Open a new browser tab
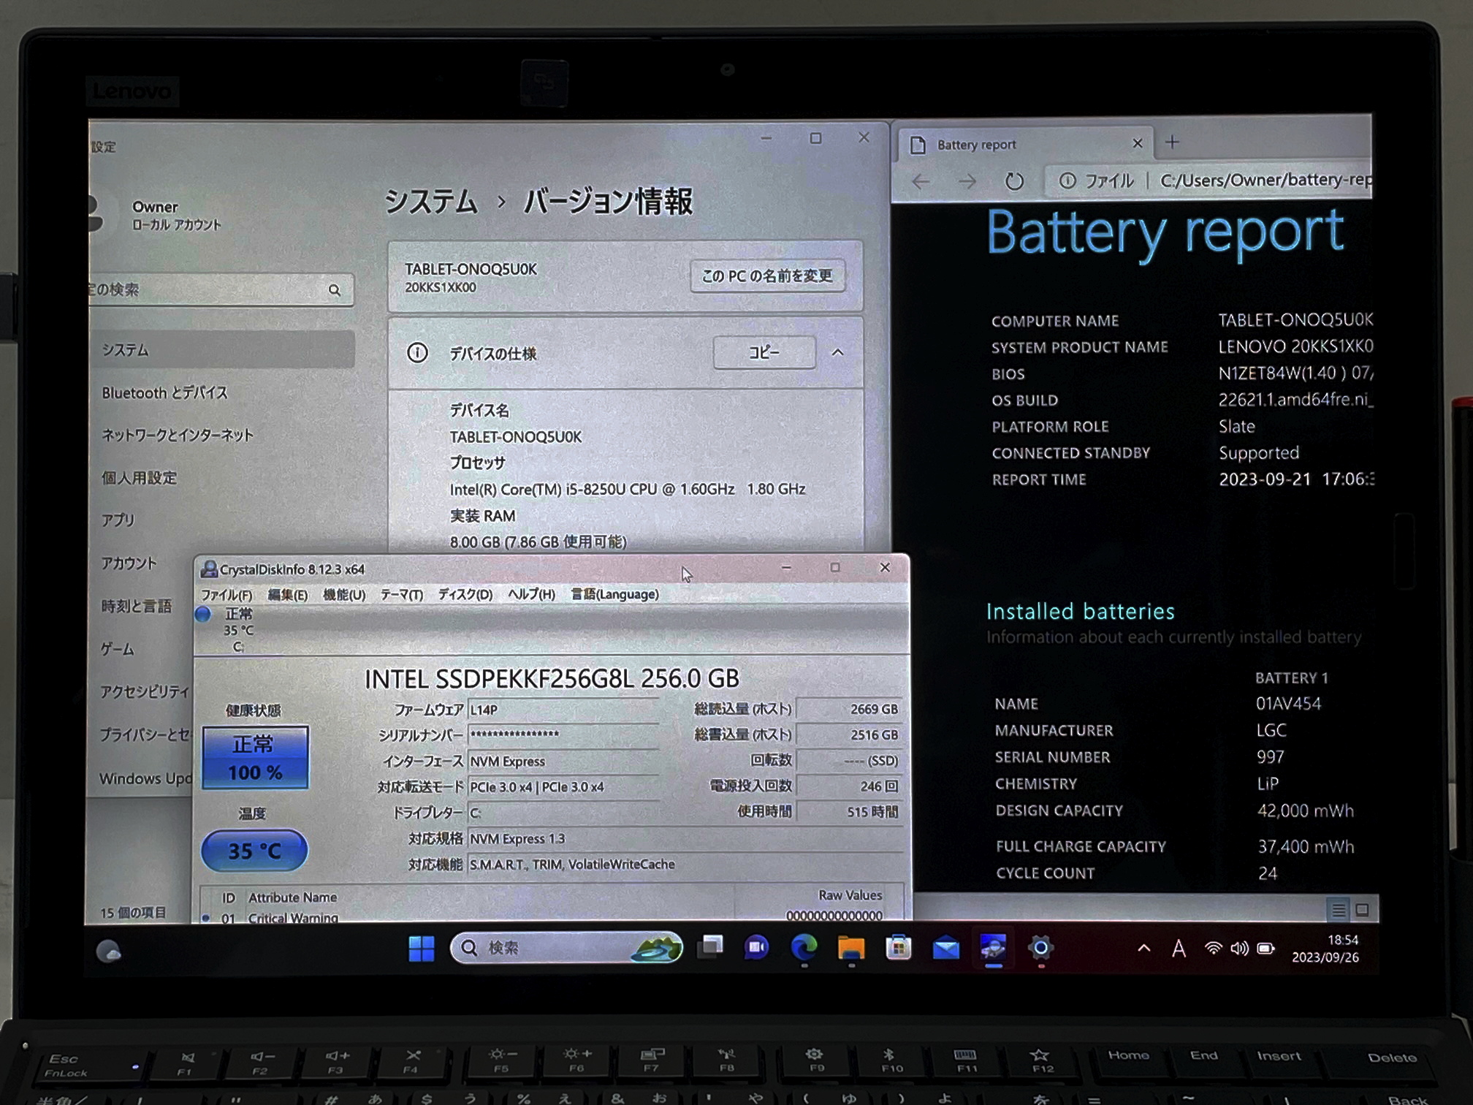 click(1172, 143)
